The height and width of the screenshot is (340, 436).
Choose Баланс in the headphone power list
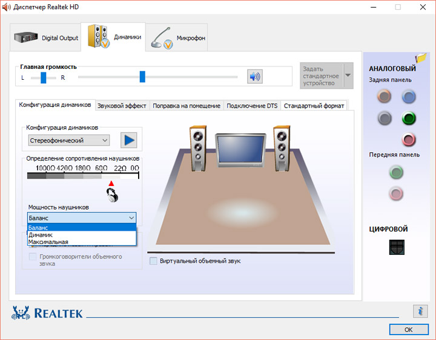pos(82,228)
